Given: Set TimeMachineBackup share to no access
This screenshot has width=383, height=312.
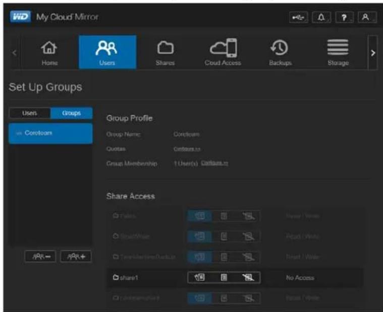Looking at the screenshot, I should tap(248, 257).
